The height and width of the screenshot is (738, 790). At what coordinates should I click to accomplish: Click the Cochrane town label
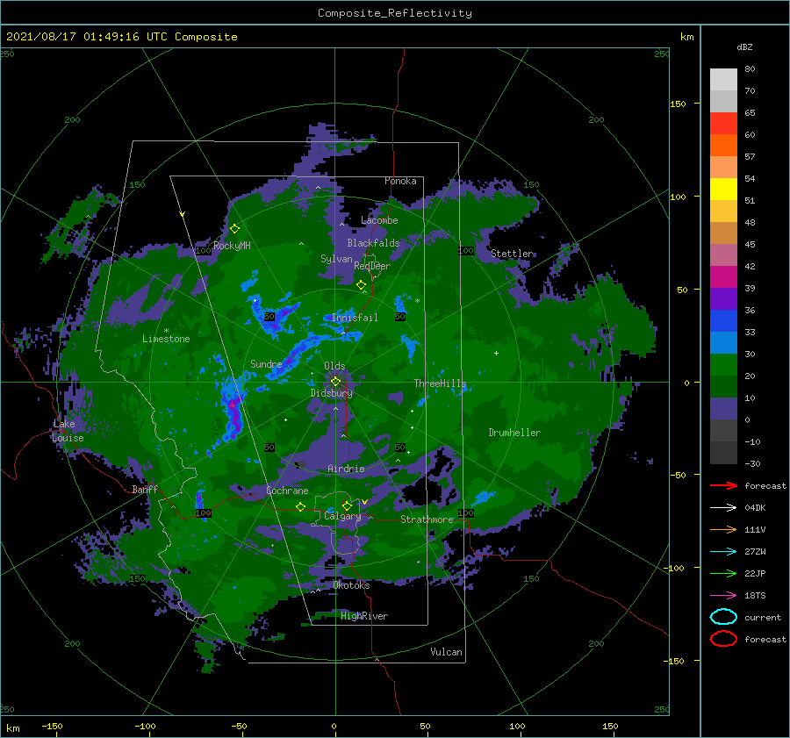click(x=287, y=491)
